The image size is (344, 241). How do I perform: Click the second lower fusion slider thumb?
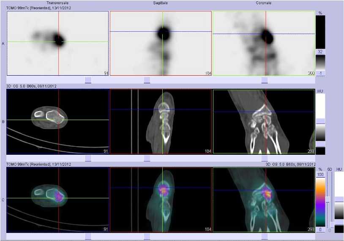[332, 225]
